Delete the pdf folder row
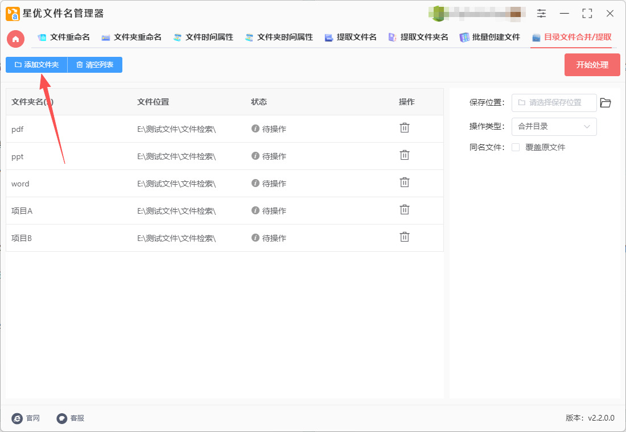The image size is (626, 432). pos(404,128)
